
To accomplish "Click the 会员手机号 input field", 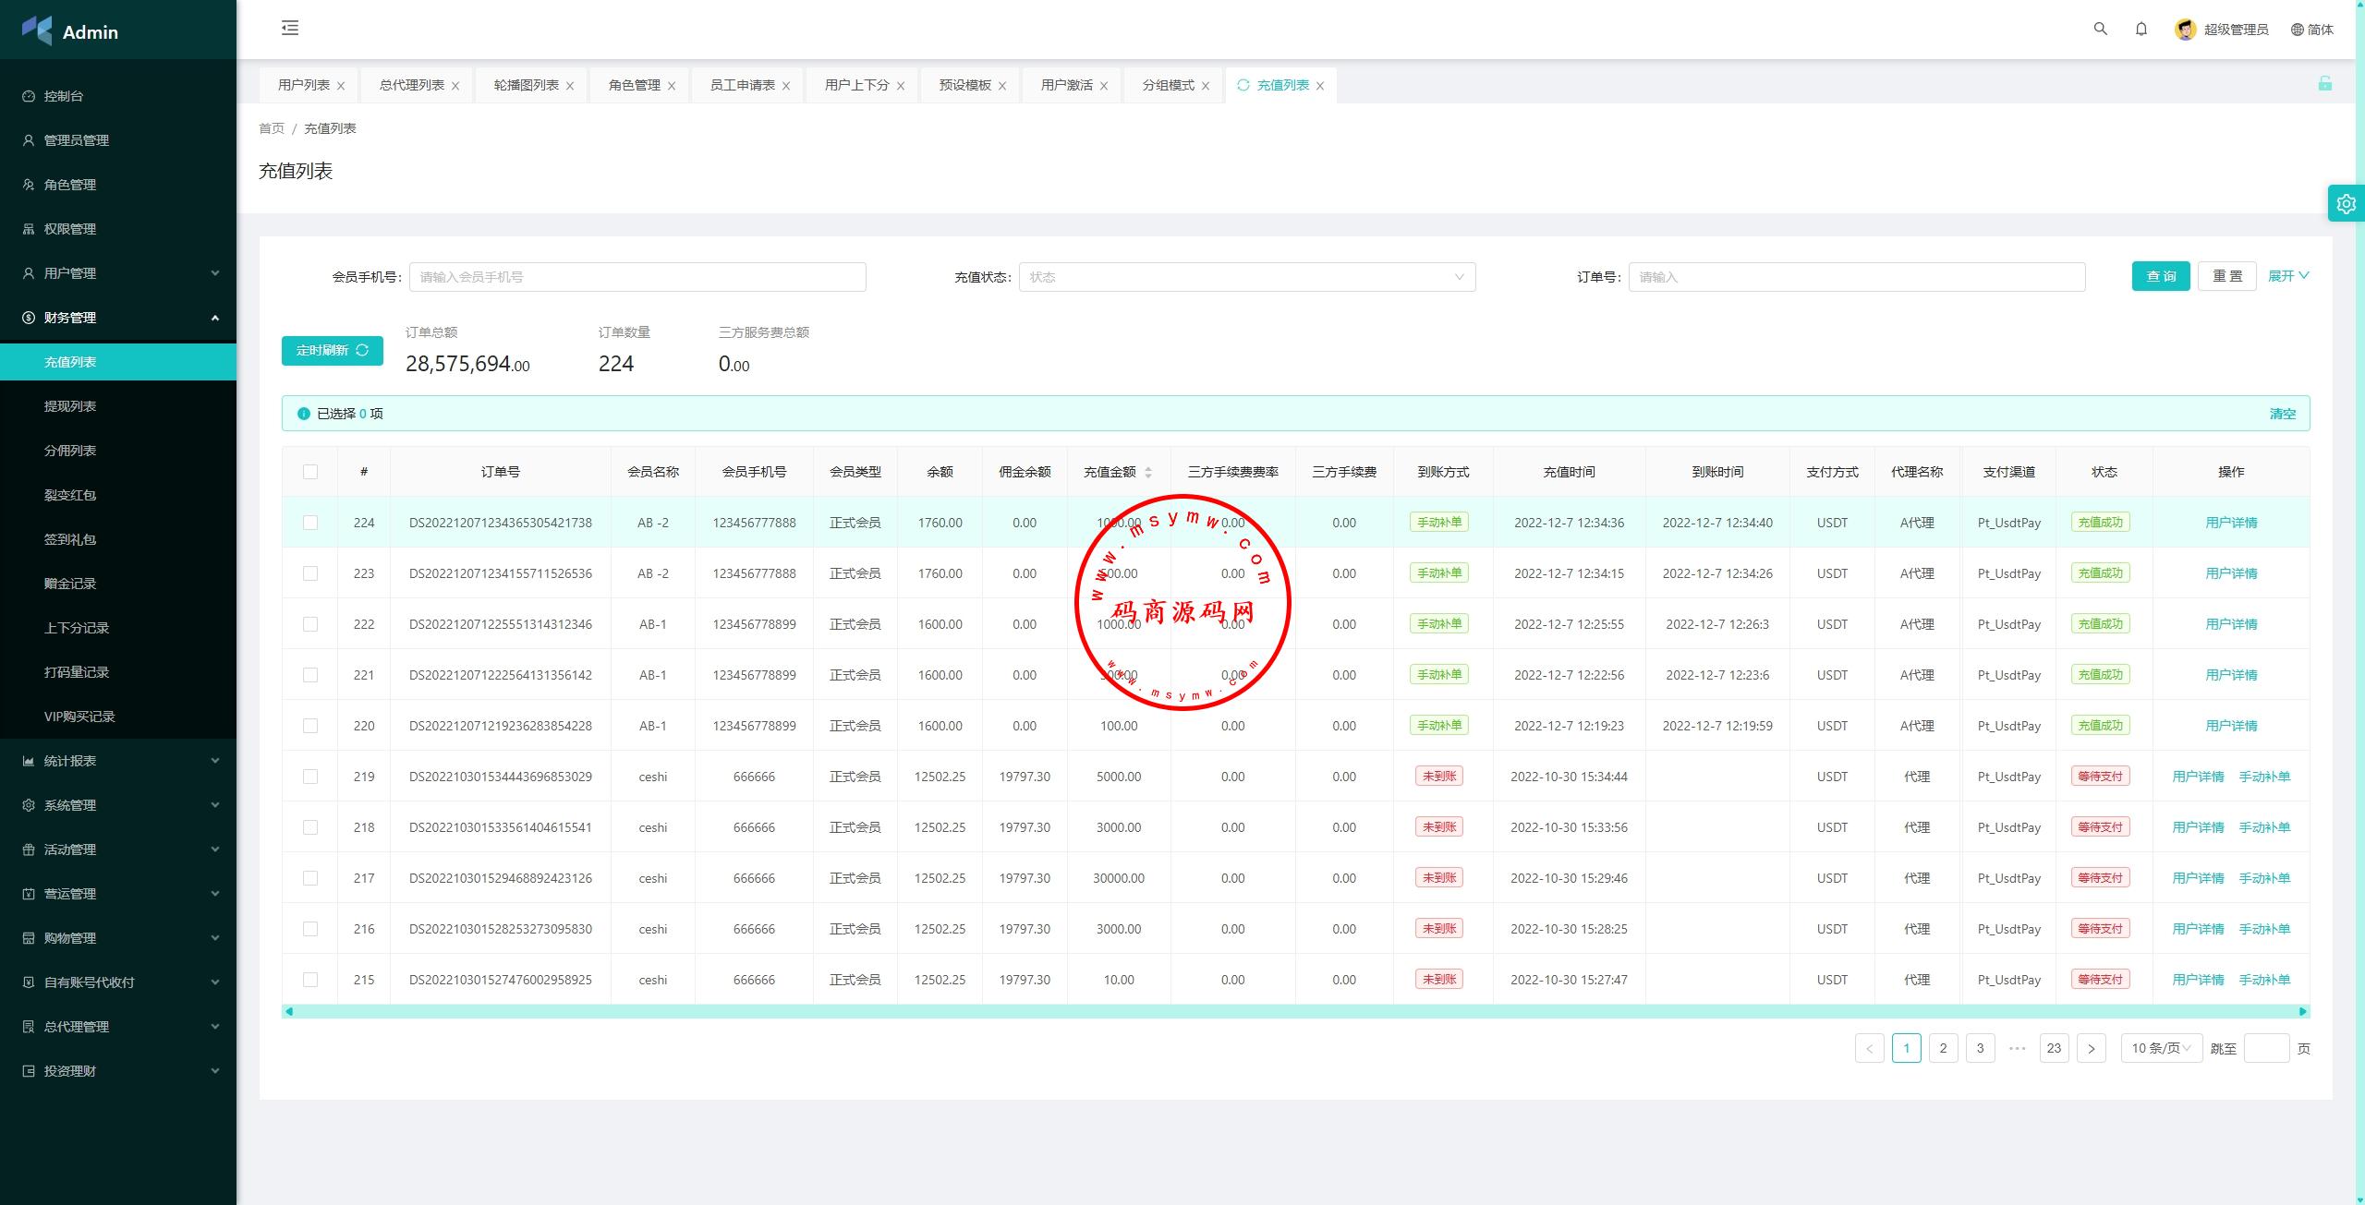I will click(x=637, y=277).
